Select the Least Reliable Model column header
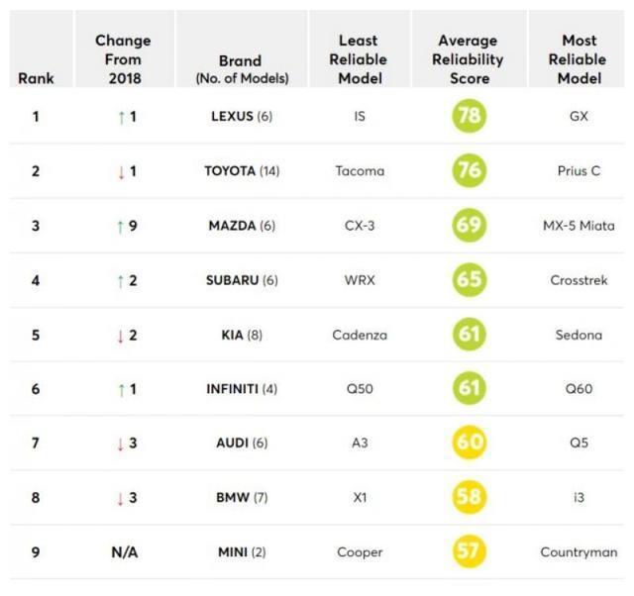 coord(360,59)
